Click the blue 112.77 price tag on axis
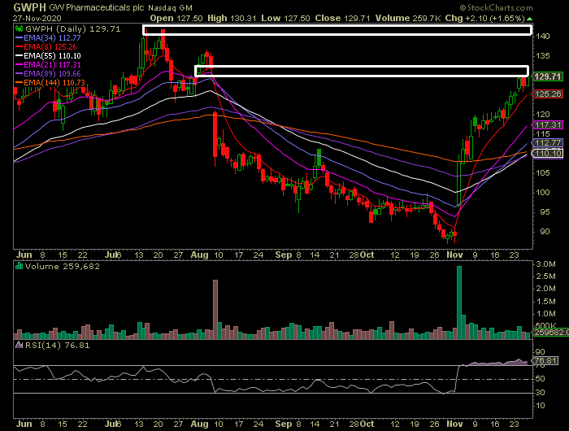 548,142
